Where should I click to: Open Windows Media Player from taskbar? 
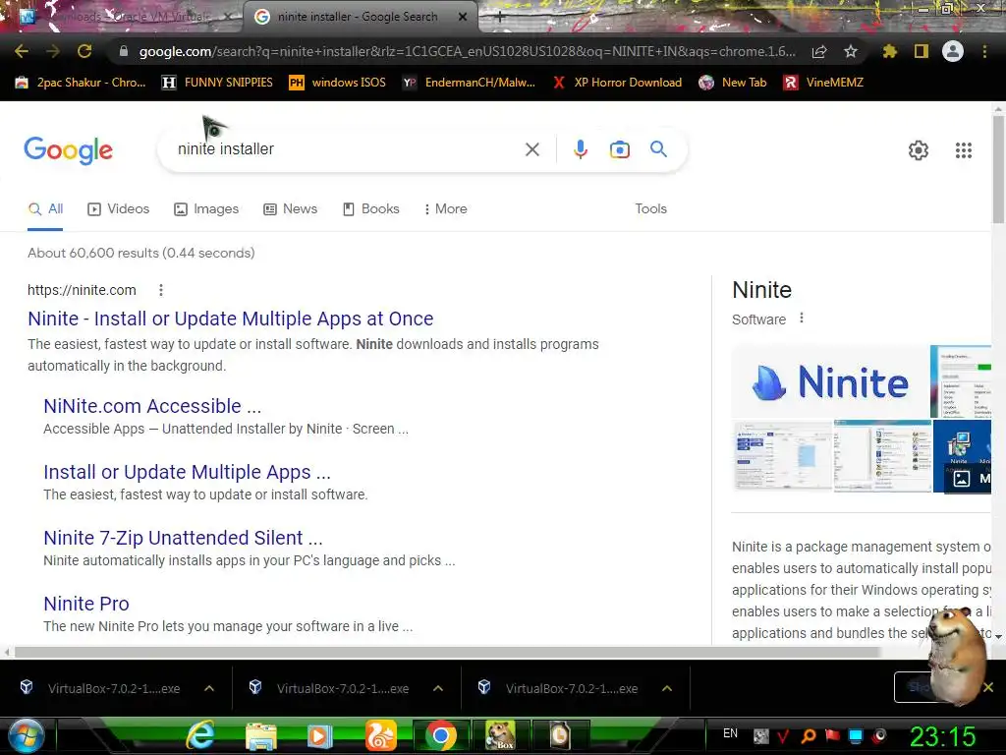(319, 735)
